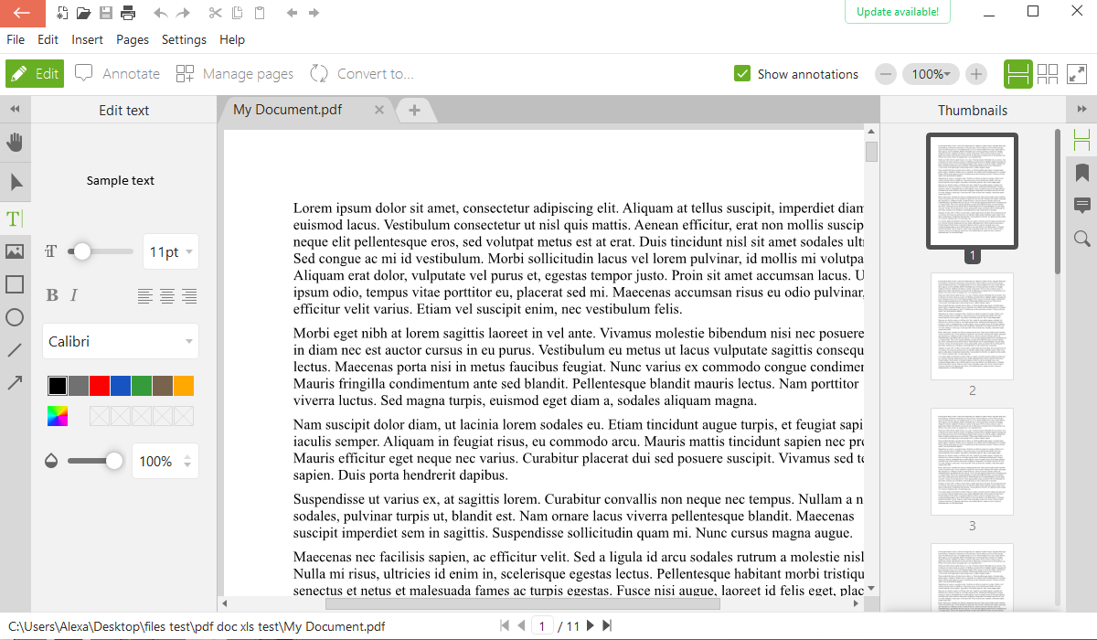Image resolution: width=1097 pixels, height=640 pixels.
Task: Click the print icon in toolbar
Action: [x=128, y=13]
